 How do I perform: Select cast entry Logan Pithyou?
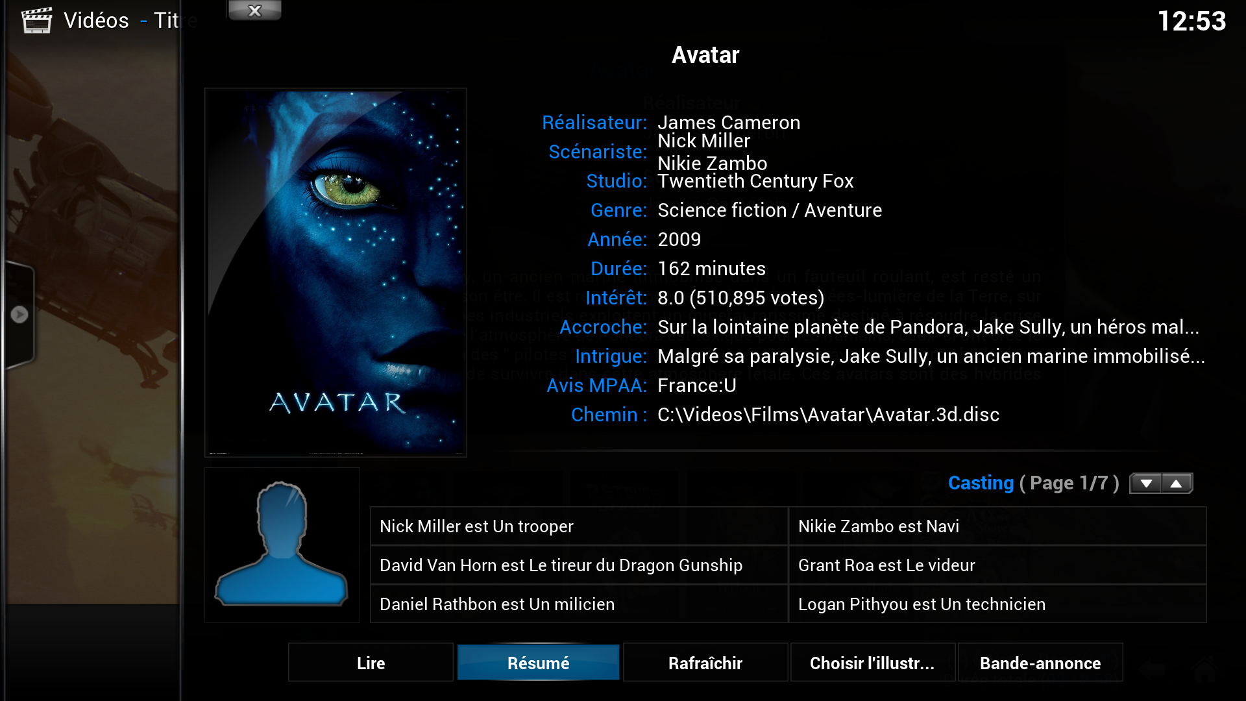[x=997, y=604]
